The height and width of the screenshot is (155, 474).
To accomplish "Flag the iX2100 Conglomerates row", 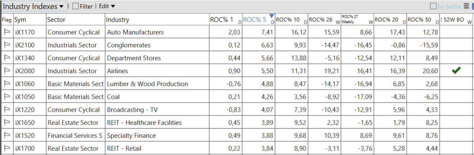I will [x=7, y=45].
